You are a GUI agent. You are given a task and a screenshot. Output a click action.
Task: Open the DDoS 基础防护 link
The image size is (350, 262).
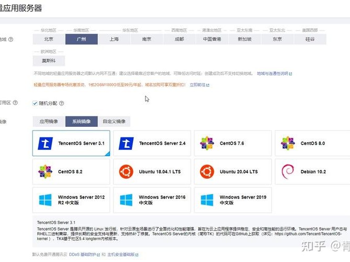85,255
